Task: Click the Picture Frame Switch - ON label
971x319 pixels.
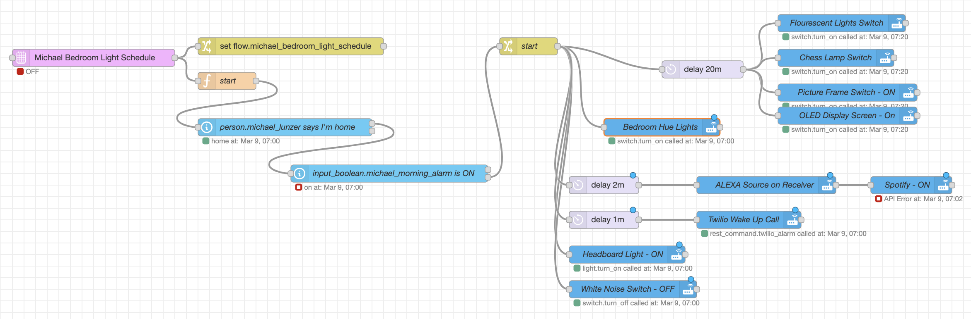Action: tap(846, 93)
